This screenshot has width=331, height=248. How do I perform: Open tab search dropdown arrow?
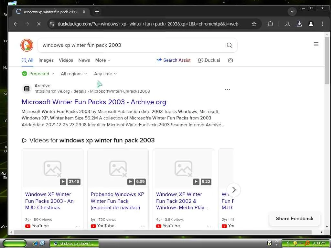click(292, 12)
